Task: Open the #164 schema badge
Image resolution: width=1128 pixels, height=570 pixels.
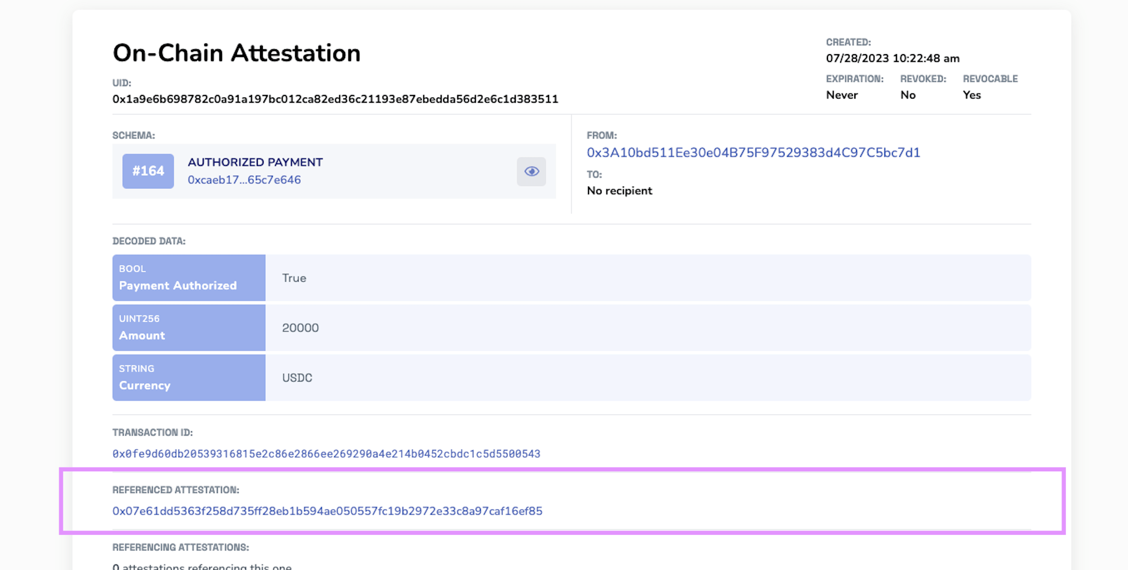Action: coord(148,171)
